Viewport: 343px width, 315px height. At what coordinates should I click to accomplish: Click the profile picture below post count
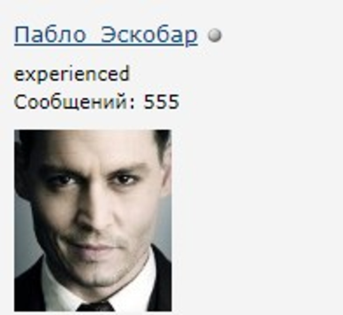93,220
